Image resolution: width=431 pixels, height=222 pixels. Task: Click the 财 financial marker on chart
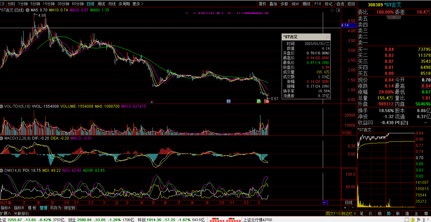[228, 101]
